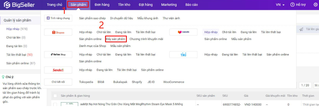Viewport: 319px width, 110px height.
Task: Select the Shopee platform logo button
Action: (x=58, y=32)
